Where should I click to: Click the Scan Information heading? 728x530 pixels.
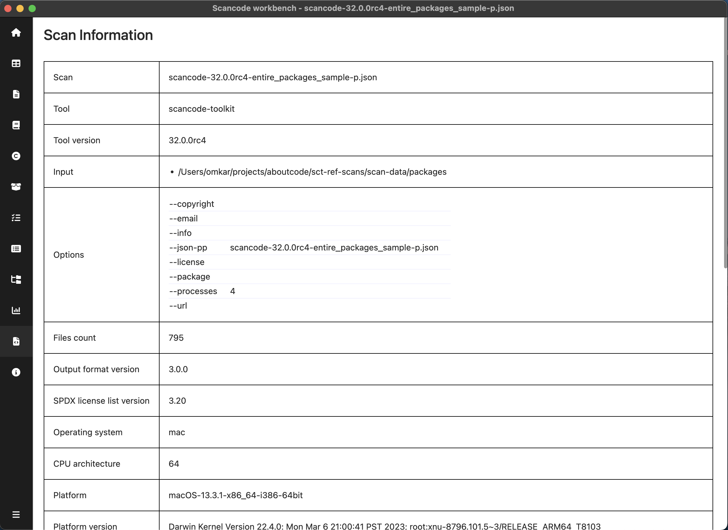point(98,35)
